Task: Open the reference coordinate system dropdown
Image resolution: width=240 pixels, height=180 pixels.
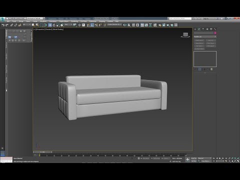Action: [68, 24]
